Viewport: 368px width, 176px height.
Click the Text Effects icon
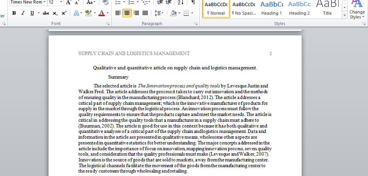click(x=76, y=13)
